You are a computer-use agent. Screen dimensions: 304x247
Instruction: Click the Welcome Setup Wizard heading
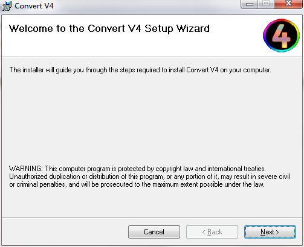click(109, 28)
